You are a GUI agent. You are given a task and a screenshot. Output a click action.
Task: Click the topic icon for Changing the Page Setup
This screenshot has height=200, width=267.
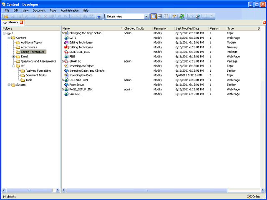pyautogui.click(x=66, y=33)
